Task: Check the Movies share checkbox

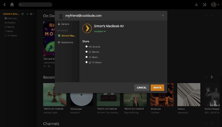Action: (x=87, y=52)
